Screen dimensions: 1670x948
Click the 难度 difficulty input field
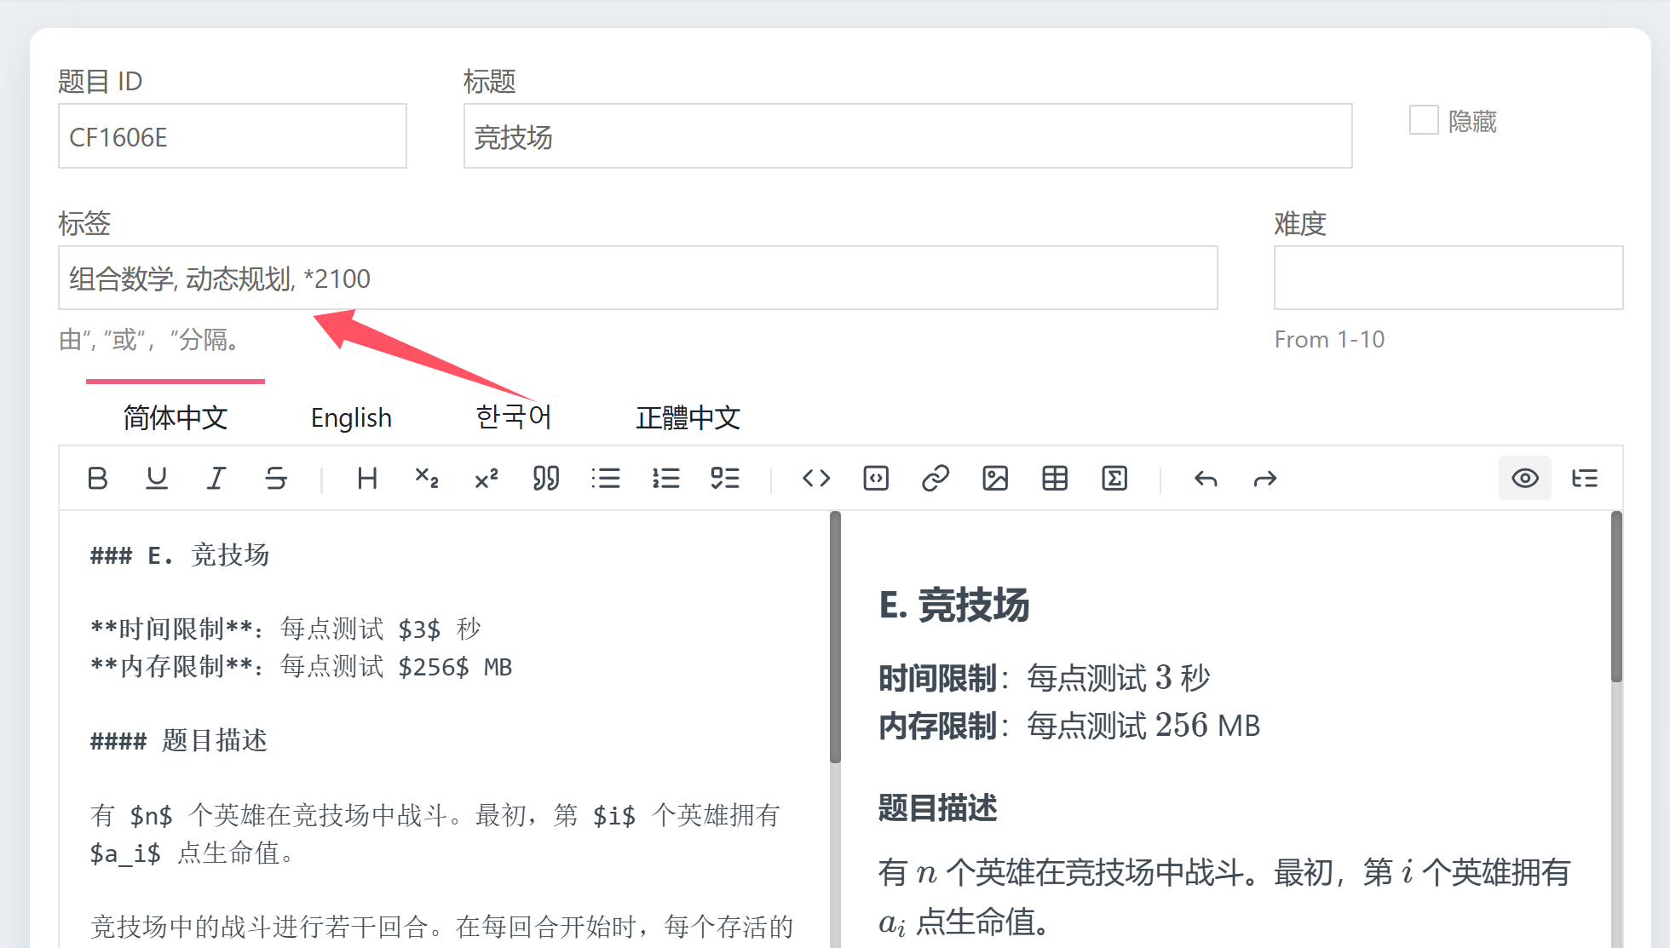click(1448, 278)
